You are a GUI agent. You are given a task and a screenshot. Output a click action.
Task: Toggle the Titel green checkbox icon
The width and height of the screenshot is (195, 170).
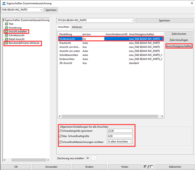(x=6, y=24)
